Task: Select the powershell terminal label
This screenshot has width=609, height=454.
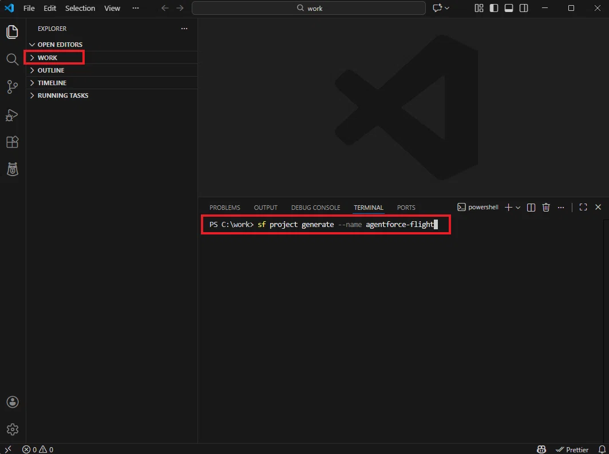Action: tap(478, 207)
